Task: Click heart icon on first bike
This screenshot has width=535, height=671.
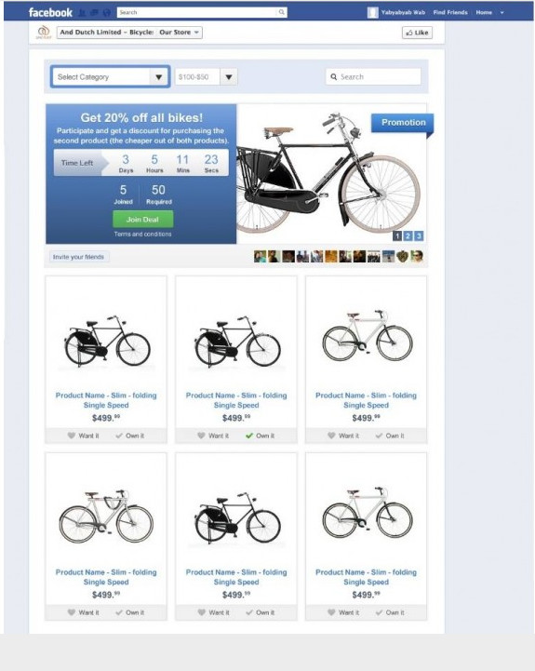Action: coord(72,436)
